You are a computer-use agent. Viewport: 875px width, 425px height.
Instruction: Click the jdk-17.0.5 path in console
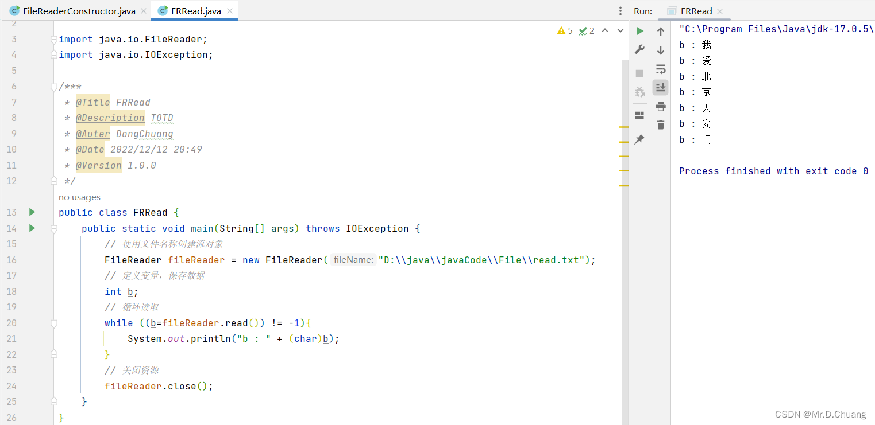[777, 29]
